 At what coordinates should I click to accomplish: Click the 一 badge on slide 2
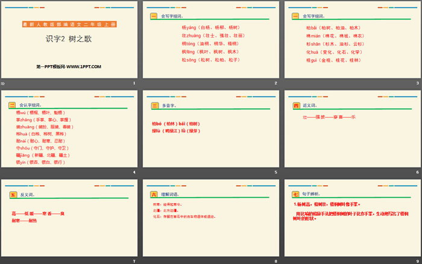point(153,15)
